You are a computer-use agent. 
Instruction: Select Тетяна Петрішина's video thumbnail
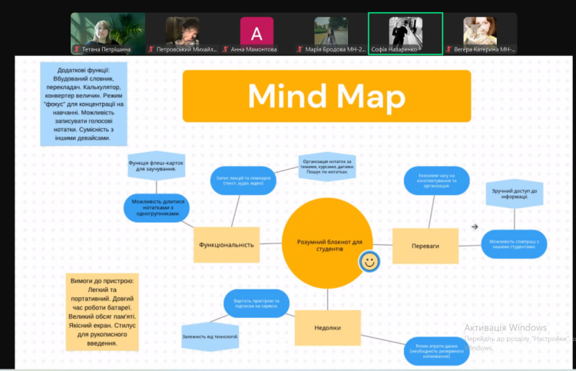click(x=108, y=31)
